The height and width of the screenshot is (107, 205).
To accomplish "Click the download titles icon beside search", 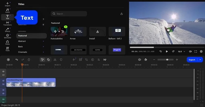I will (x=122, y=14).
